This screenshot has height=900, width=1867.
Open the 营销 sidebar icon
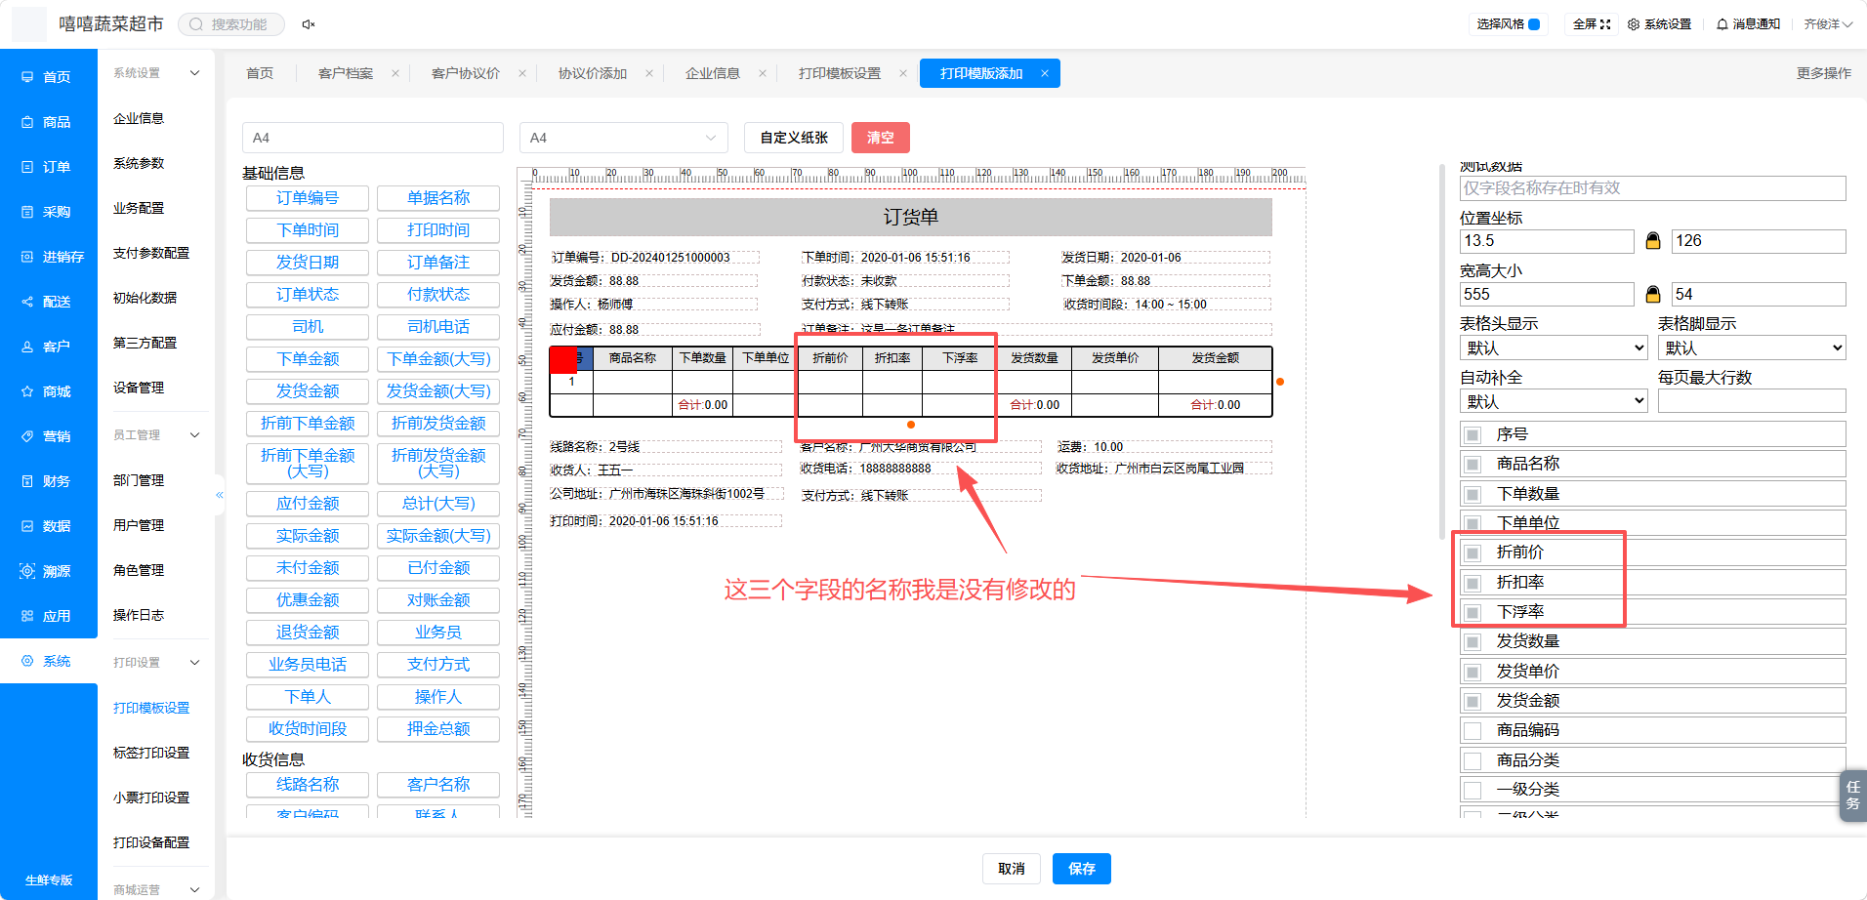point(27,436)
